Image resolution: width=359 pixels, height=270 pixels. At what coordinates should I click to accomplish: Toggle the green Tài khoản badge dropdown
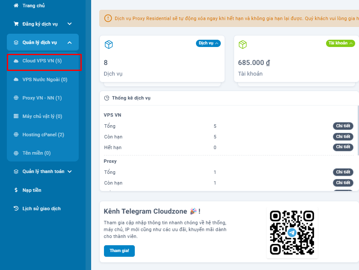(340, 43)
